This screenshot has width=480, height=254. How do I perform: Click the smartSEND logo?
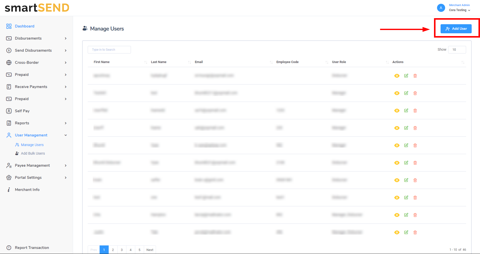pos(37,8)
